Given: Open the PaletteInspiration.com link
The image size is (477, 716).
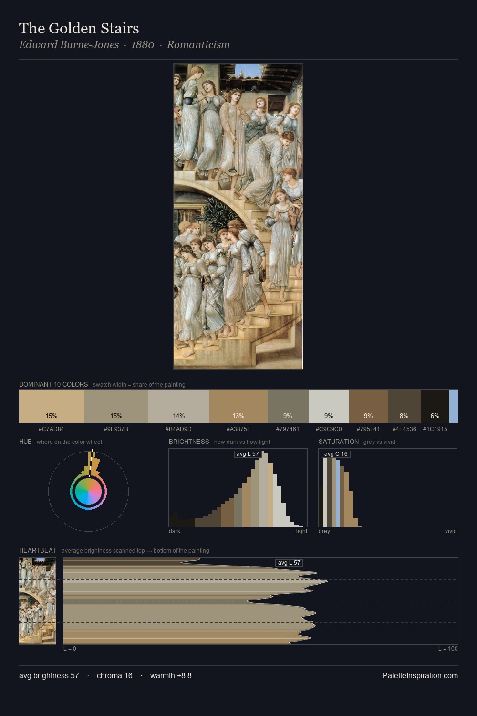Looking at the screenshot, I should click(420, 675).
